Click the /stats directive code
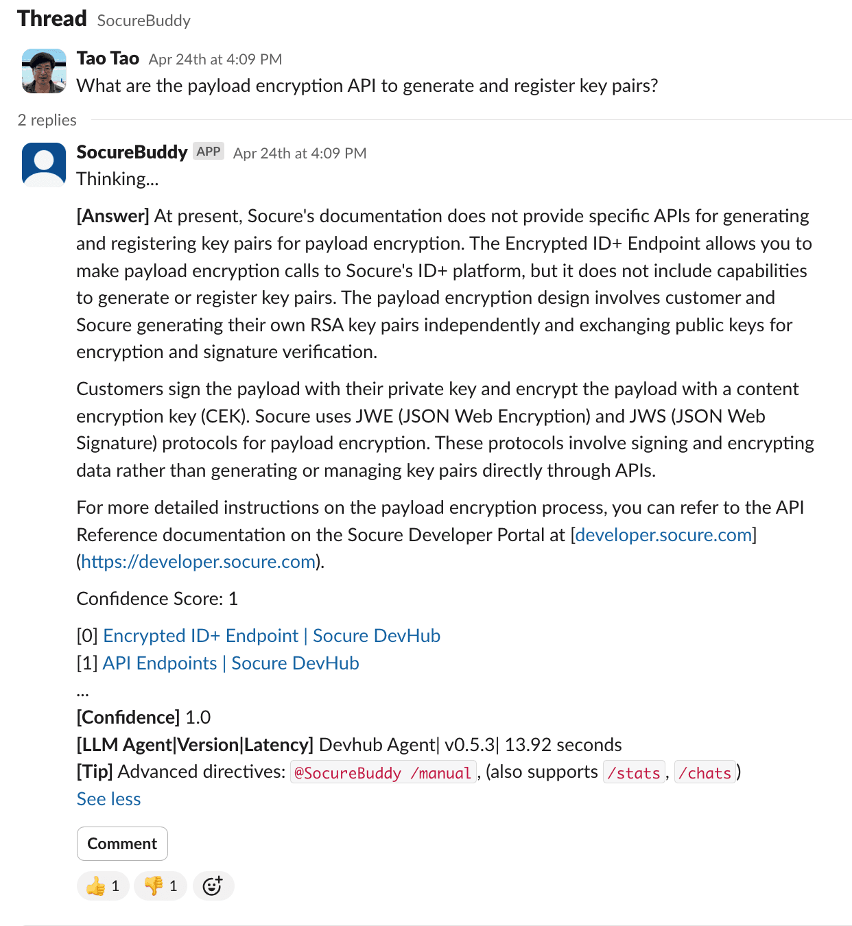This screenshot has width=852, height=926. pyautogui.click(x=634, y=773)
